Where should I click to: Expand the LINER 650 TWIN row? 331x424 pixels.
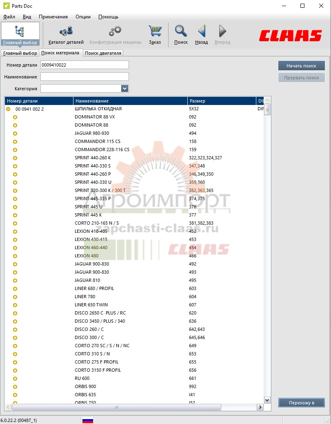point(15,305)
